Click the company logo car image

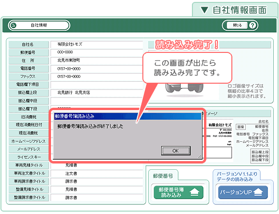(x=184, y=90)
